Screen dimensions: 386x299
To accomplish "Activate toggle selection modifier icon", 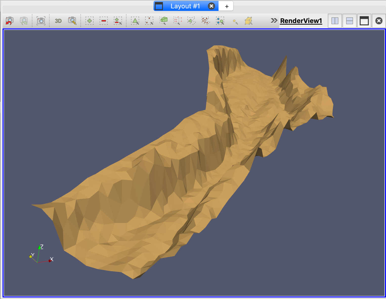I will [x=118, y=21].
